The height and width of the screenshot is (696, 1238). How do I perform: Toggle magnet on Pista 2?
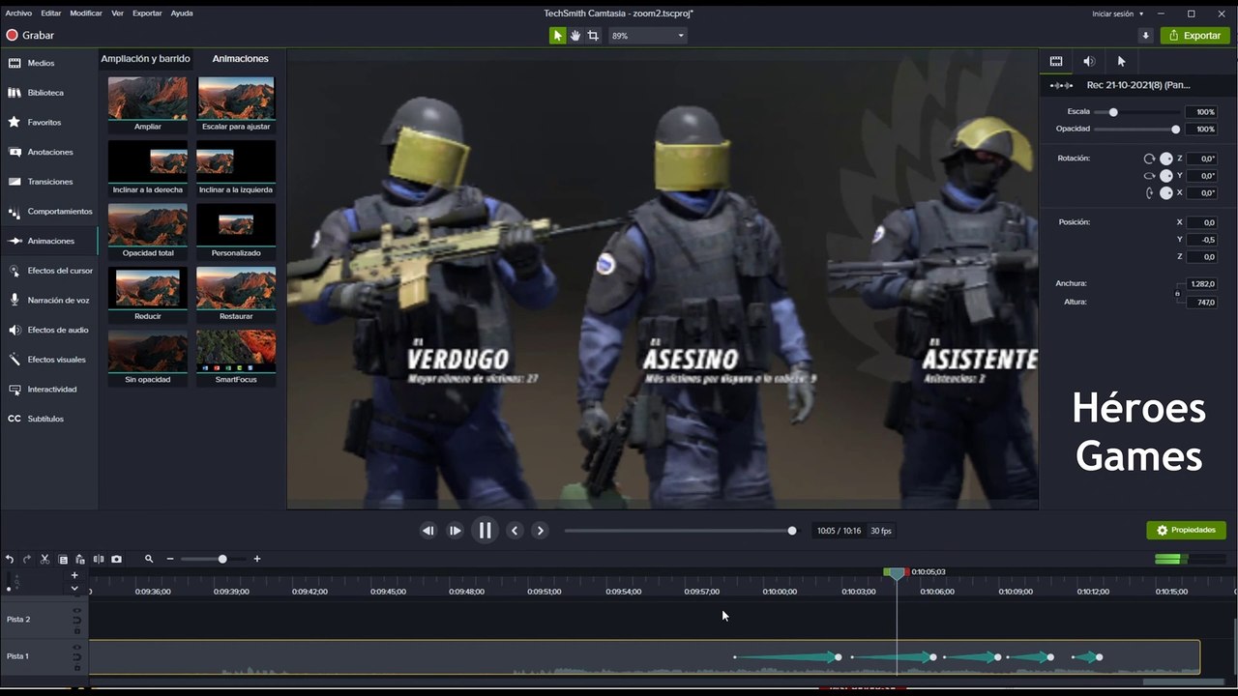coord(77,619)
